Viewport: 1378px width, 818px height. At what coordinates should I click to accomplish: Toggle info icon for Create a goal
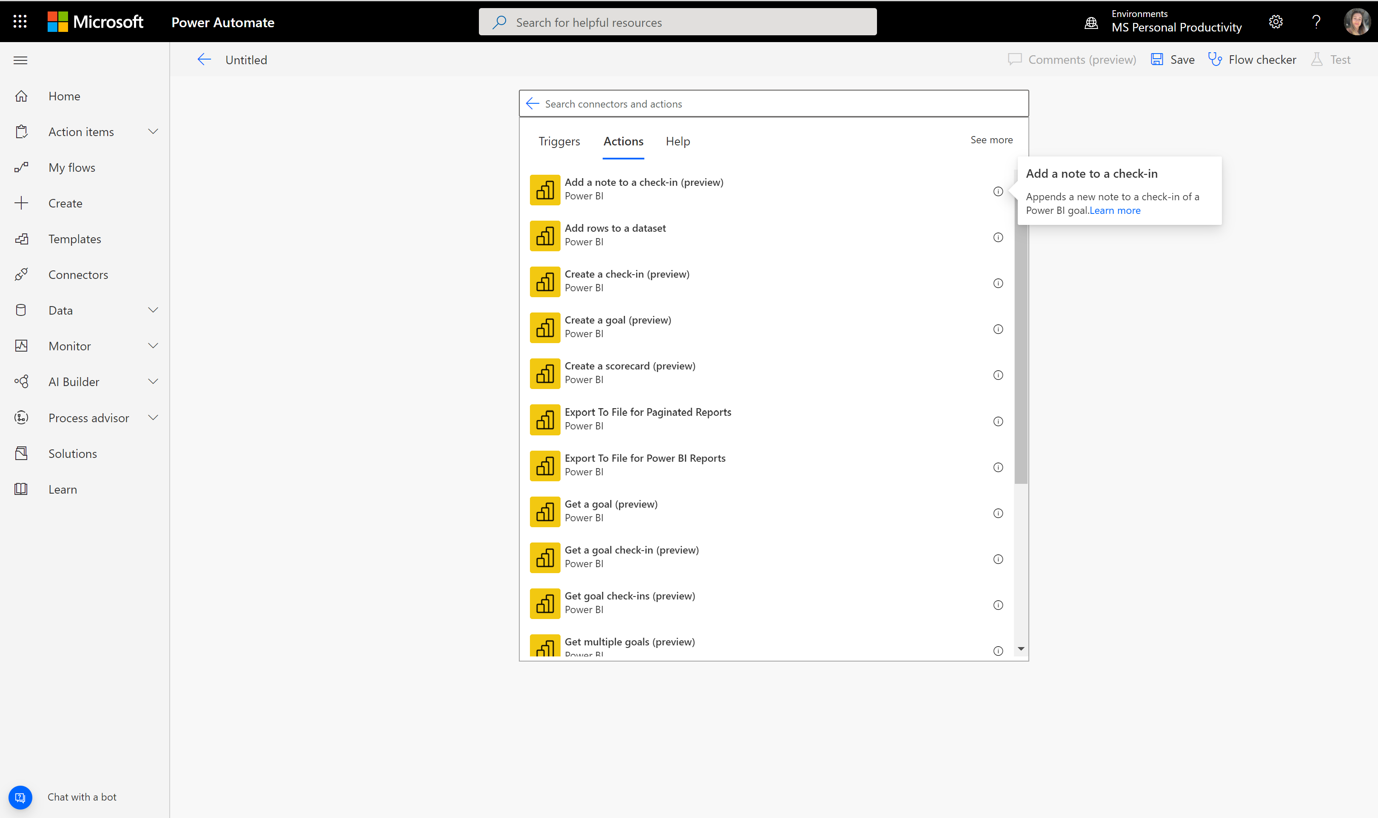(998, 329)
